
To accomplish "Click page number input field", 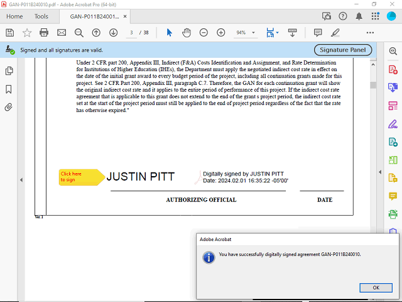I will click(x=131, y=33).
